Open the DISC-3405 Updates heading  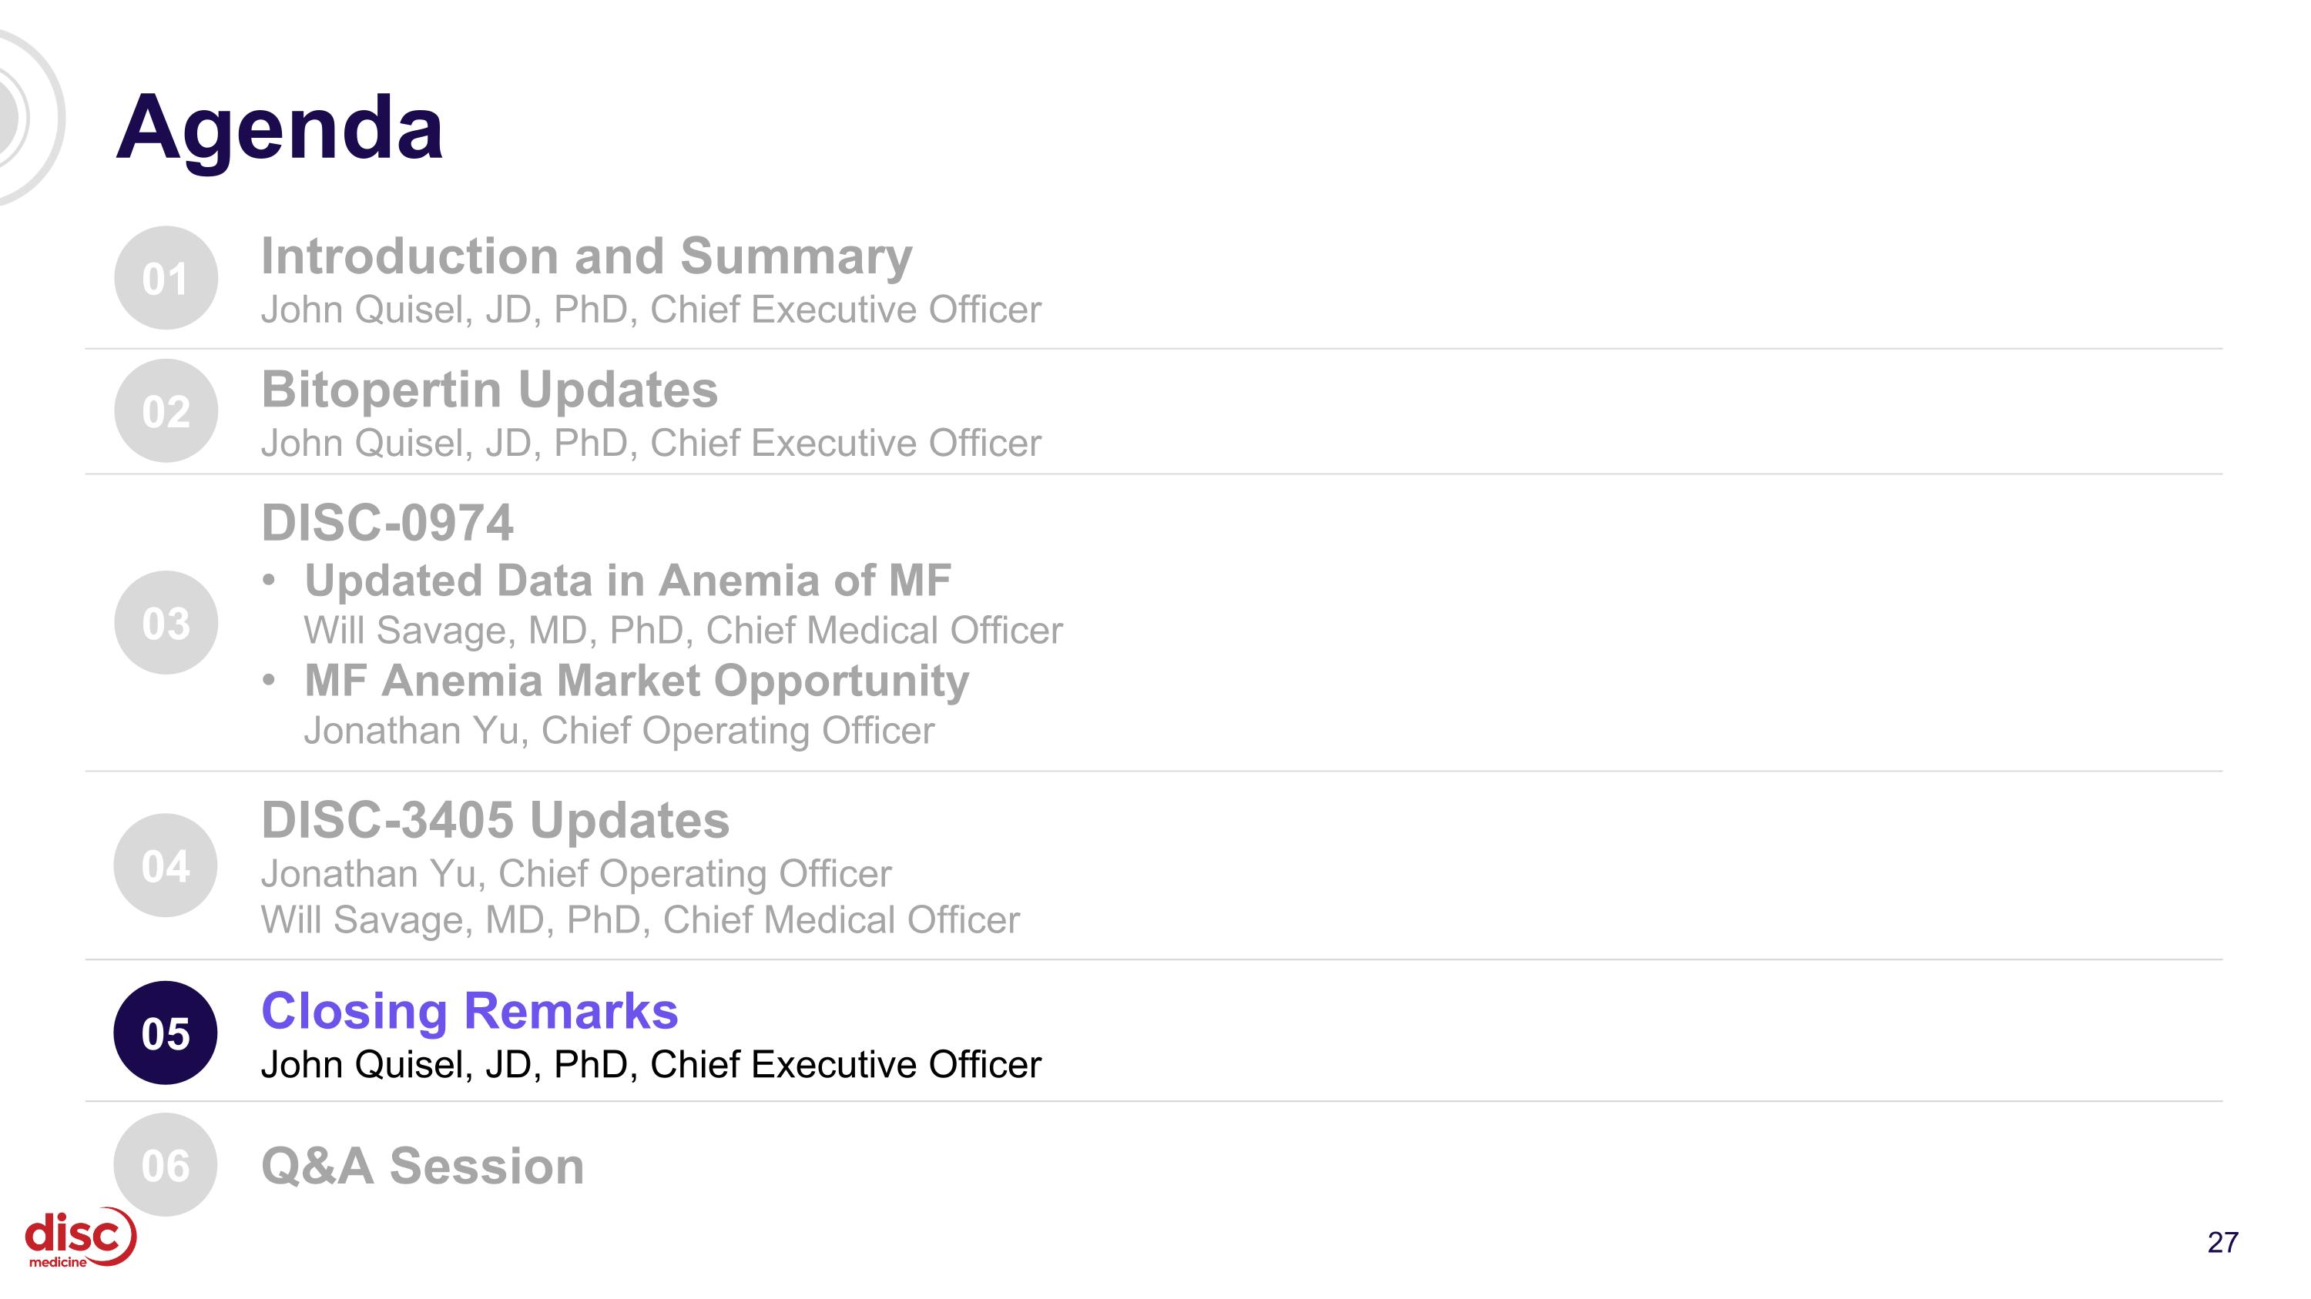click(x=495, y=820)
